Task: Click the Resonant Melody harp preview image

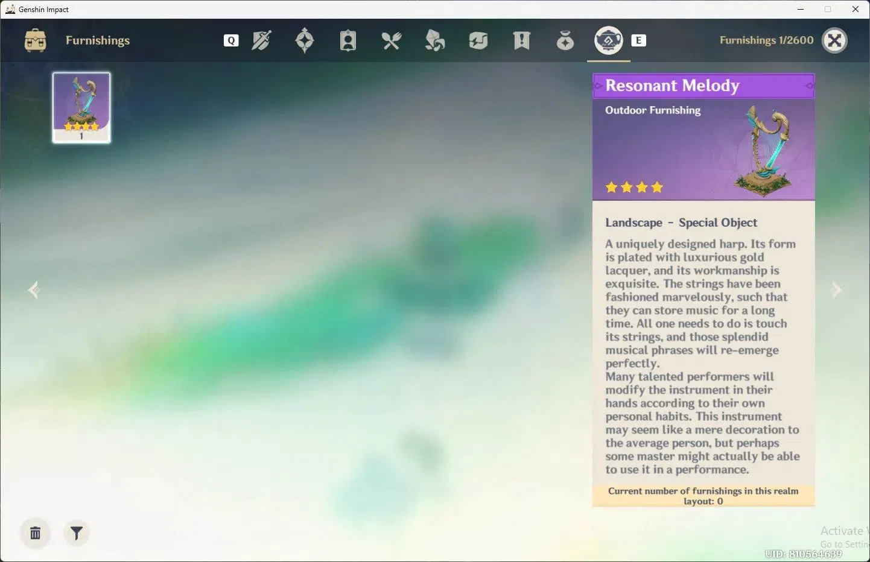Action: tap(764, 151)
